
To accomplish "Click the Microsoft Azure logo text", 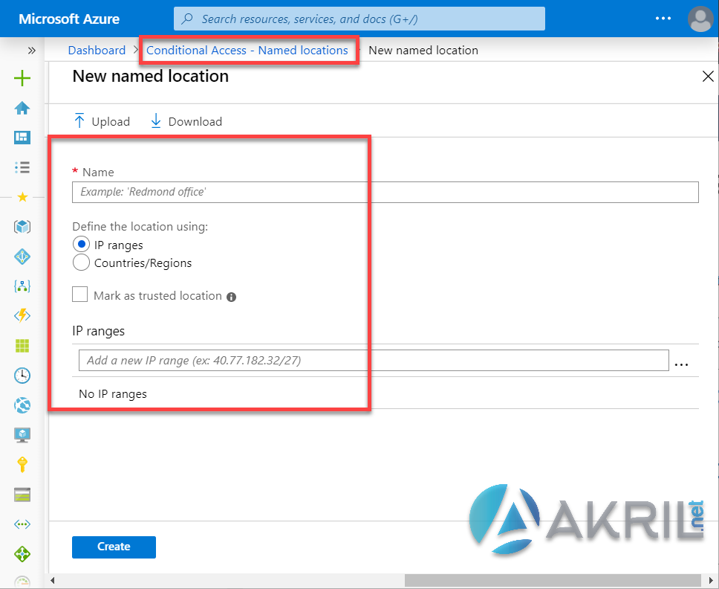I will point(69,19).
